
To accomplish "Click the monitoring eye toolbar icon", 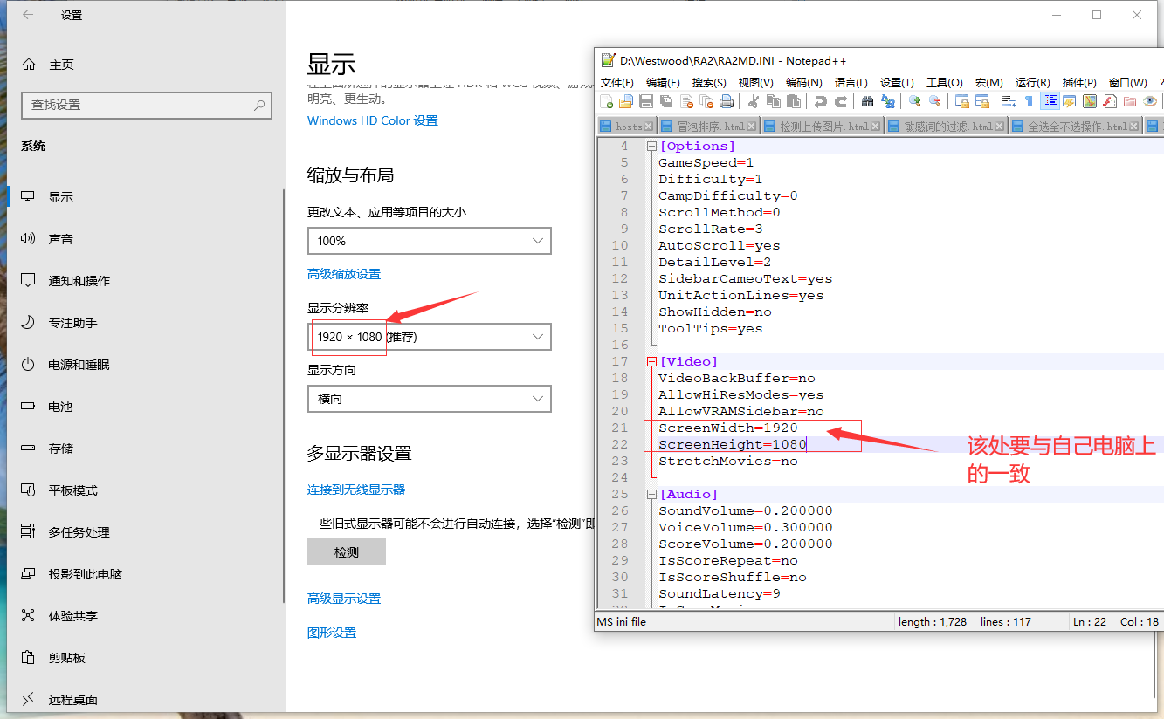I will (1150, 101).
